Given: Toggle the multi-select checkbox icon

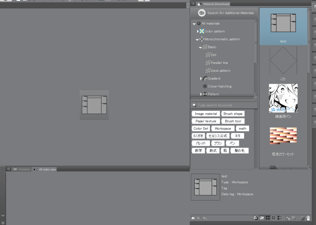Looking at the screenshot, I should [x=256, y=218].
